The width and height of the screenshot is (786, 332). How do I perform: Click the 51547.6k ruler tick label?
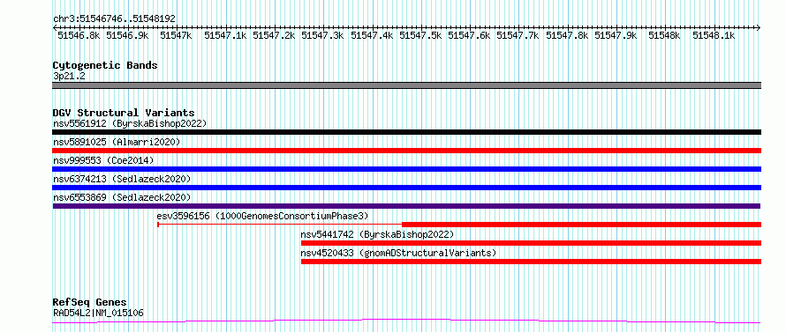(x=469, y=35)
